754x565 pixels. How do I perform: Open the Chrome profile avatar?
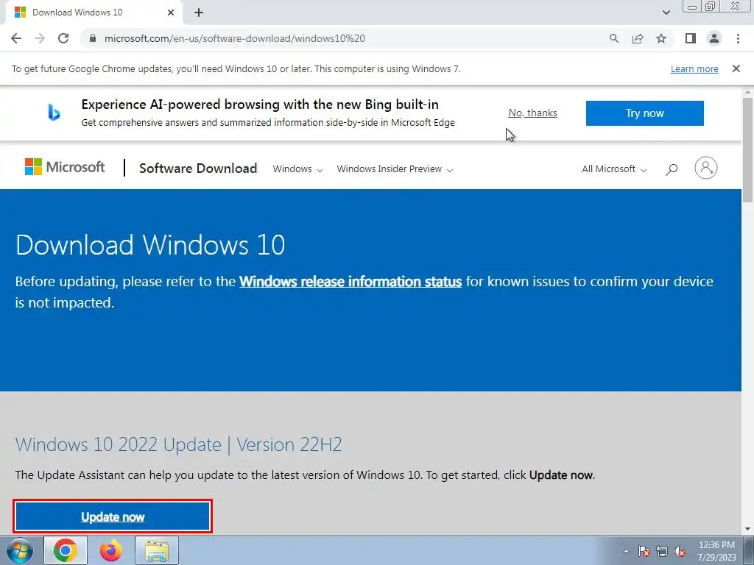pyautogui.click(x=714, y=38)
